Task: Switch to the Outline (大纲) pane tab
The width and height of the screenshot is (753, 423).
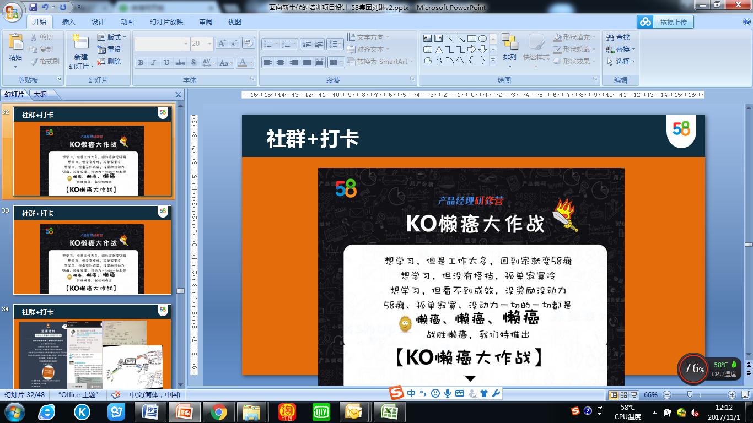Action: (40, 95)
